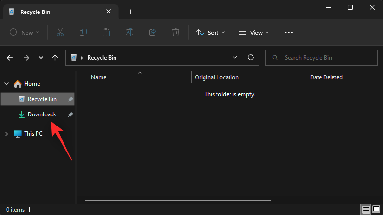Click the Cut scissors icon in toolbar
The height and width of the screenshot is (215, 383).
pyautogui.click(x=60, y=32)
